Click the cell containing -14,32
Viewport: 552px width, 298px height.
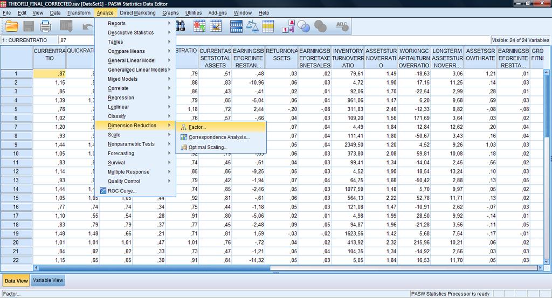click(248, 260)
